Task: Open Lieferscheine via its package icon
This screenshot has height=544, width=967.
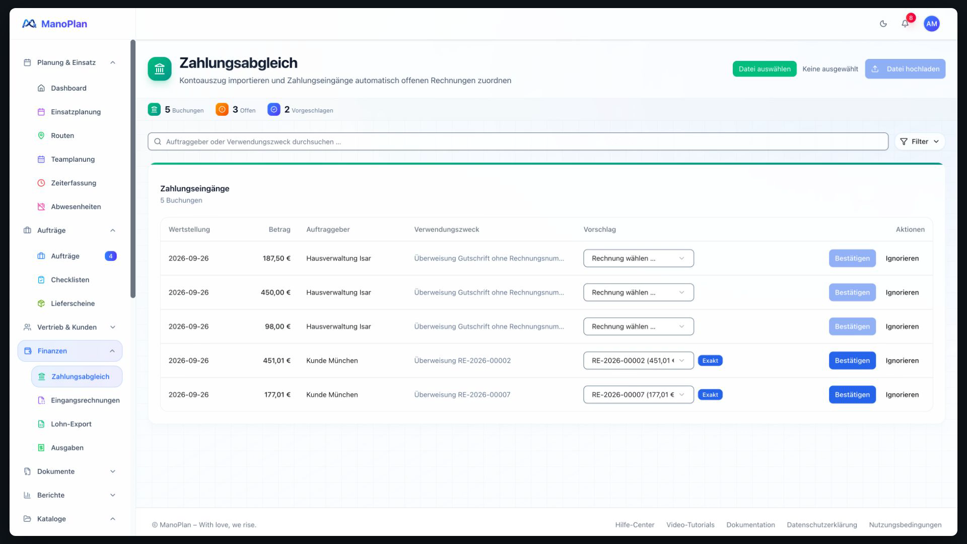Action: pyautogui.click(x=41, y=303)
